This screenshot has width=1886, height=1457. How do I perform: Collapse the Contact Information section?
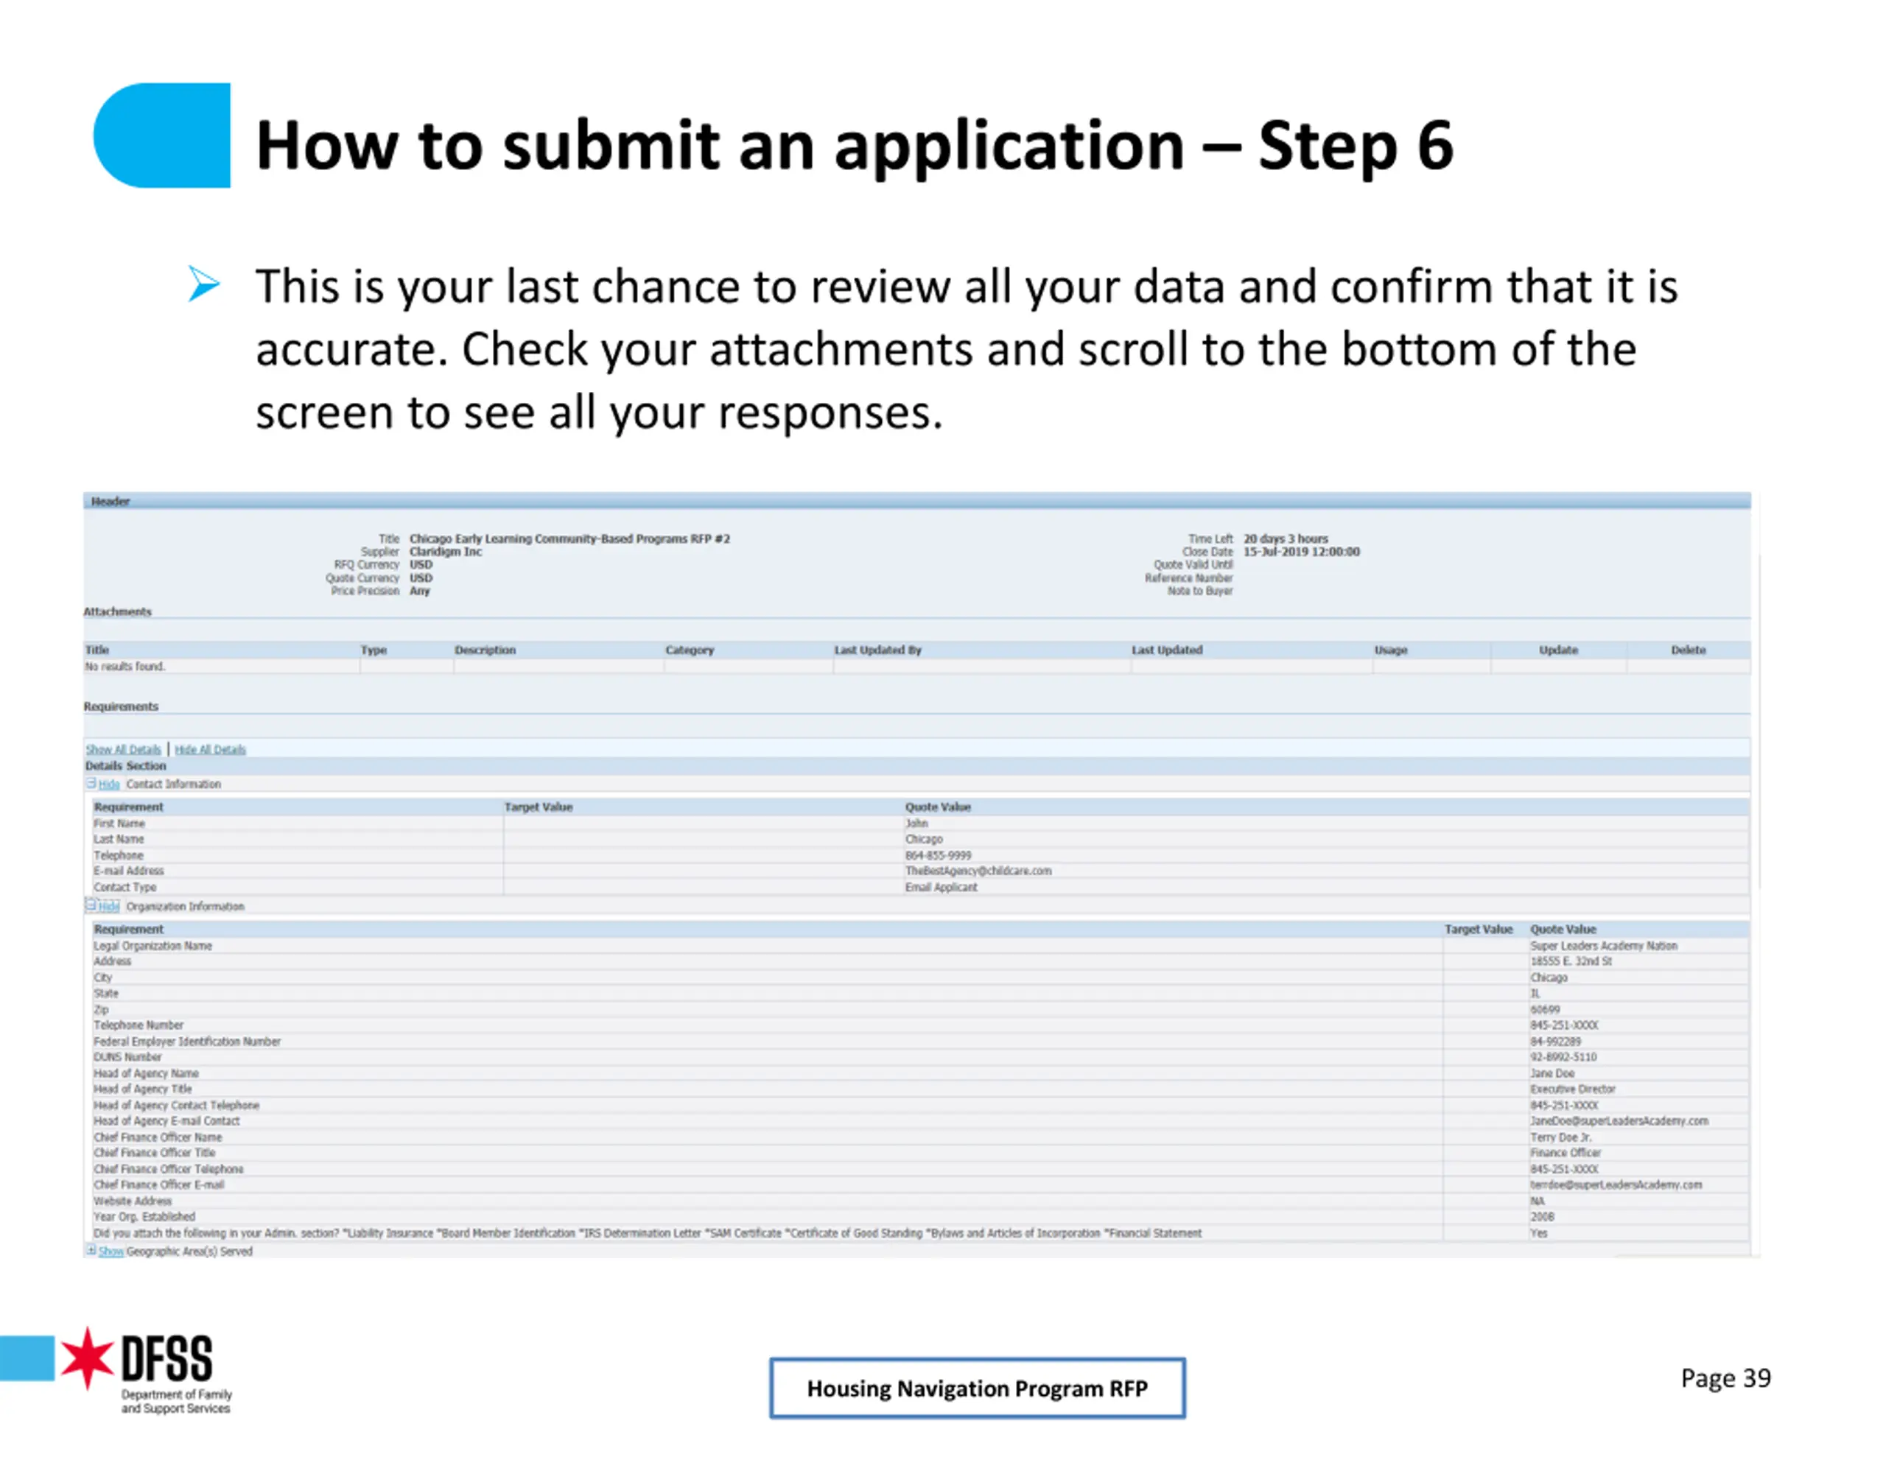[109, 784]
